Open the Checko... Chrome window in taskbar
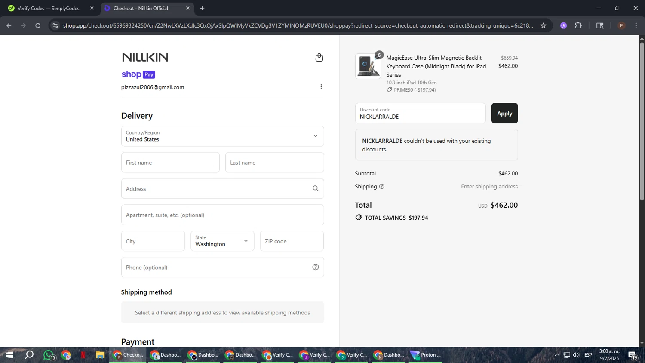 point(128,355)
